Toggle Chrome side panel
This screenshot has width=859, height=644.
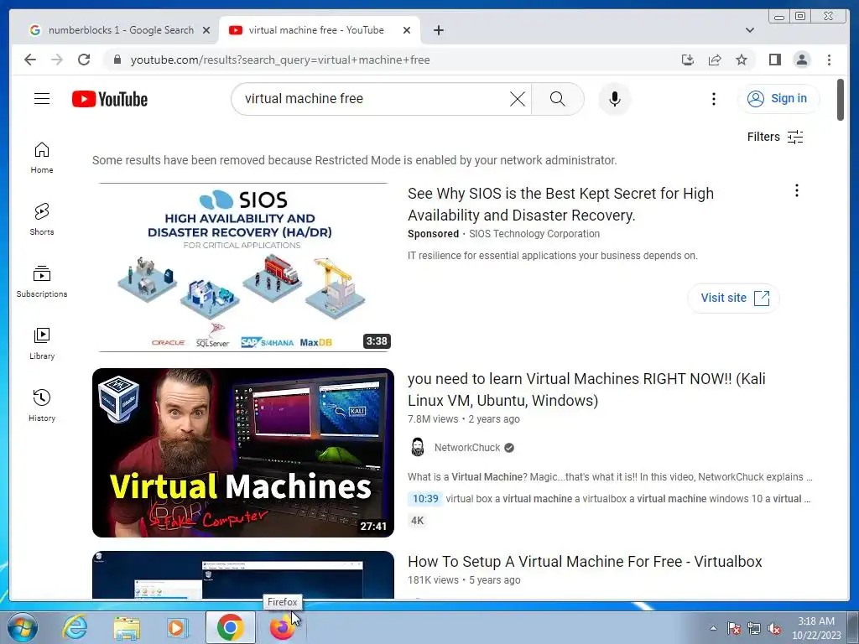[774, 60]
